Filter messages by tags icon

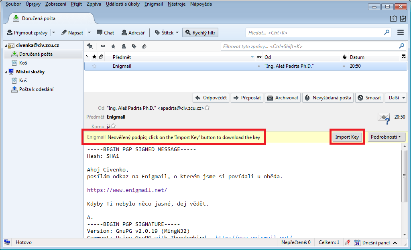pyautogui.click(x=134, y=46)
